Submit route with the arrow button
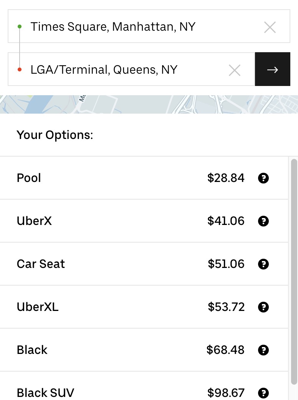Screen dimensions: 298x400 272,69
